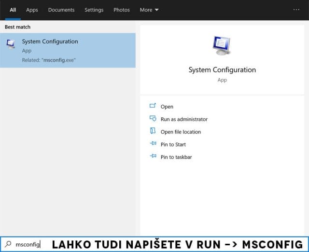
Task: Click the Related: "msconfig.exe" text
Action: pyautogui.click(x=49, y=60)
